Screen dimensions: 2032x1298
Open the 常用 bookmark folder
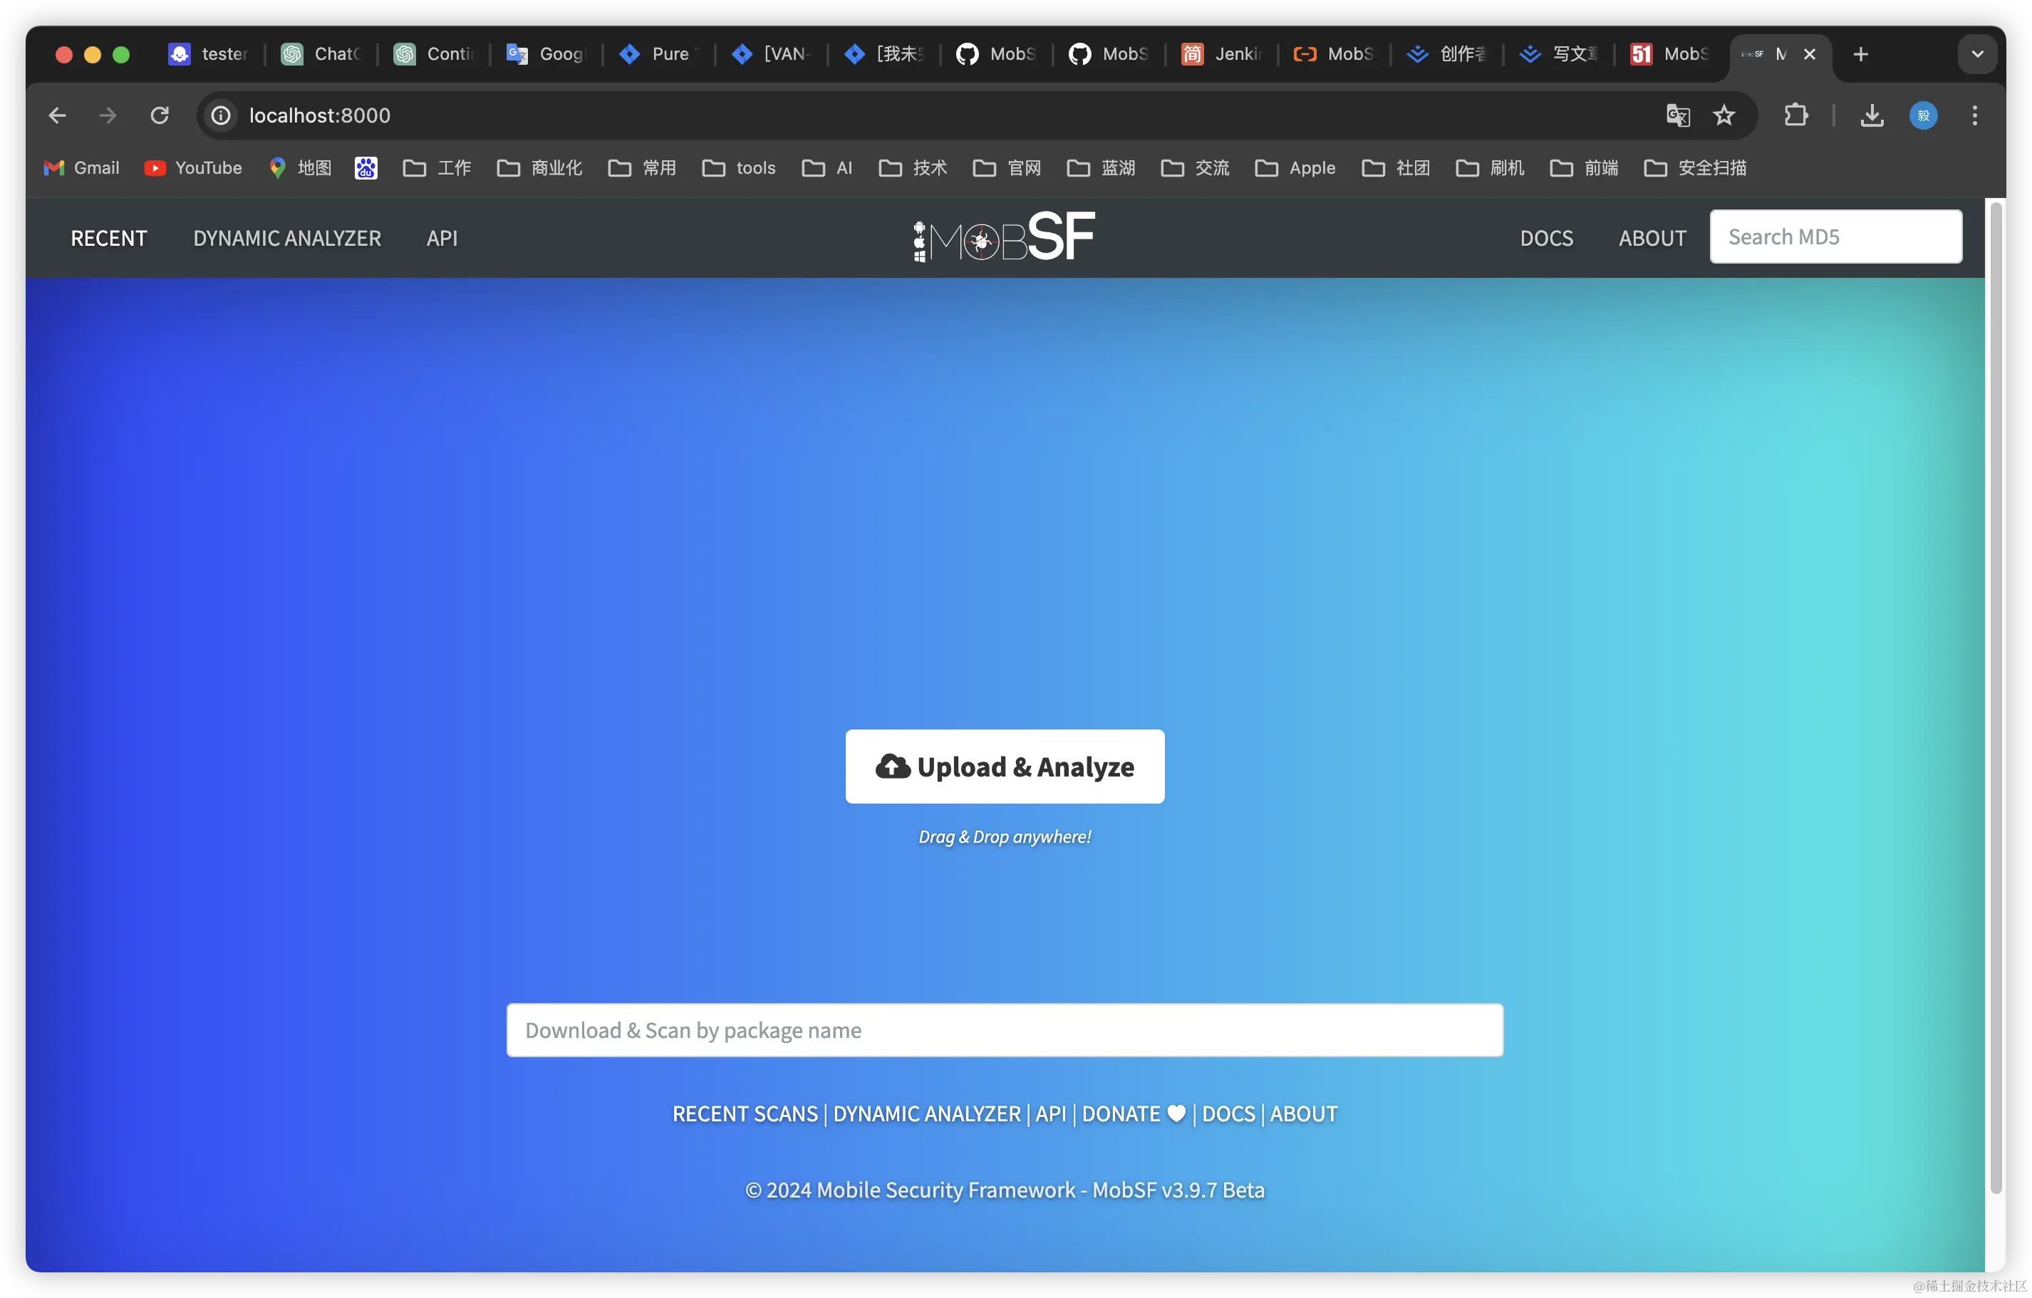642,168
